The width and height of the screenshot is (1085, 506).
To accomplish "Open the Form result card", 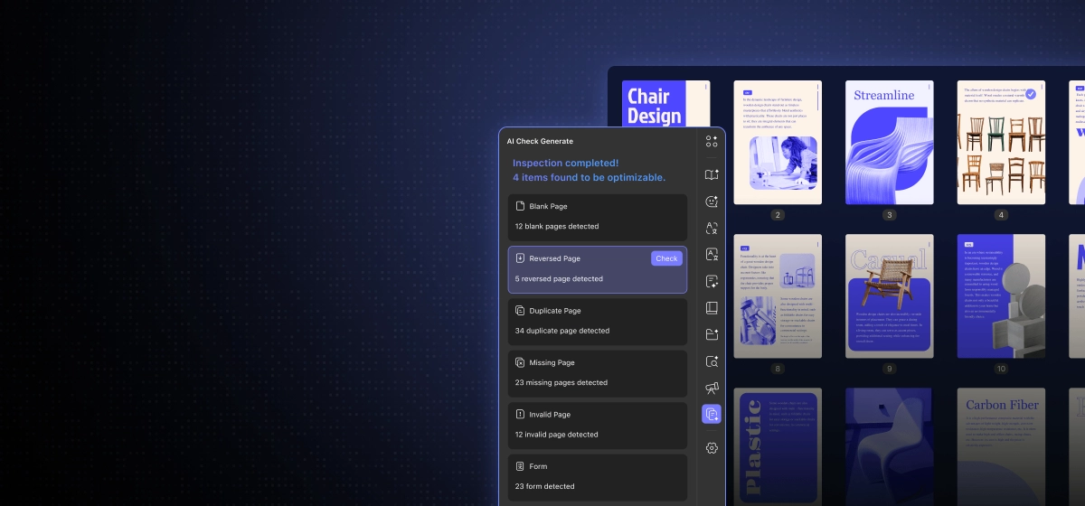I will (x=598, y=477).
